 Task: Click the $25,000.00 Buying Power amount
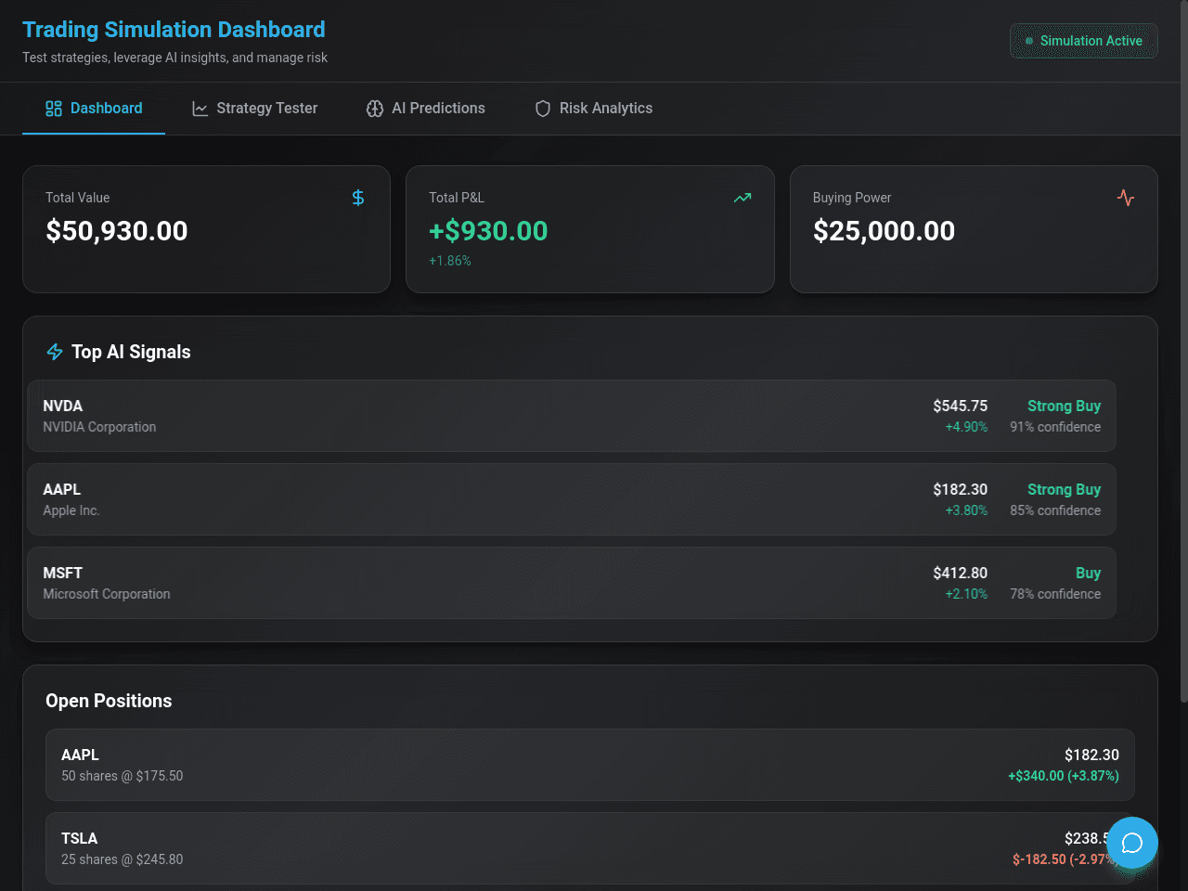point(884,231)
